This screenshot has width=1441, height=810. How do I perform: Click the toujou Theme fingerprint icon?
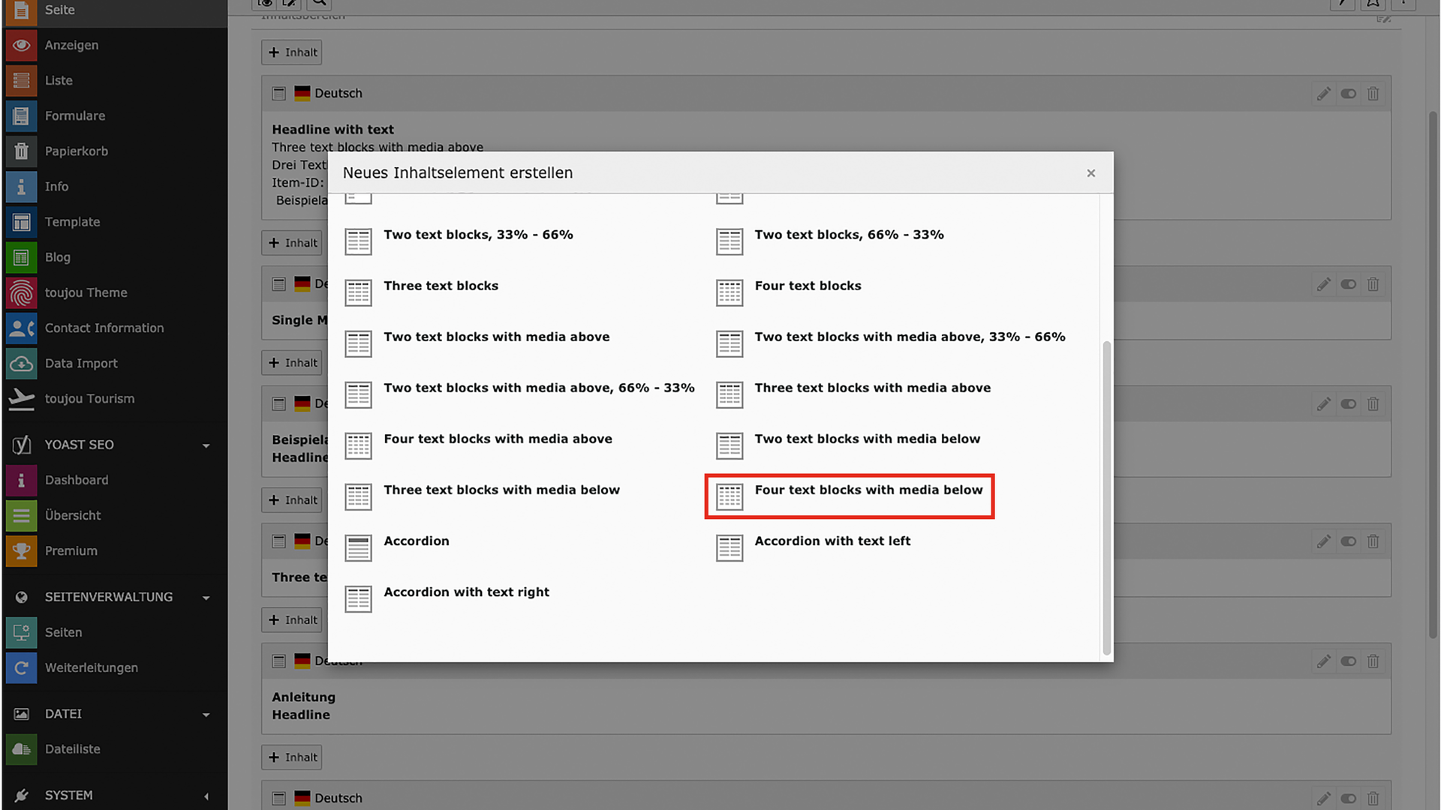[x=21, y=292]
